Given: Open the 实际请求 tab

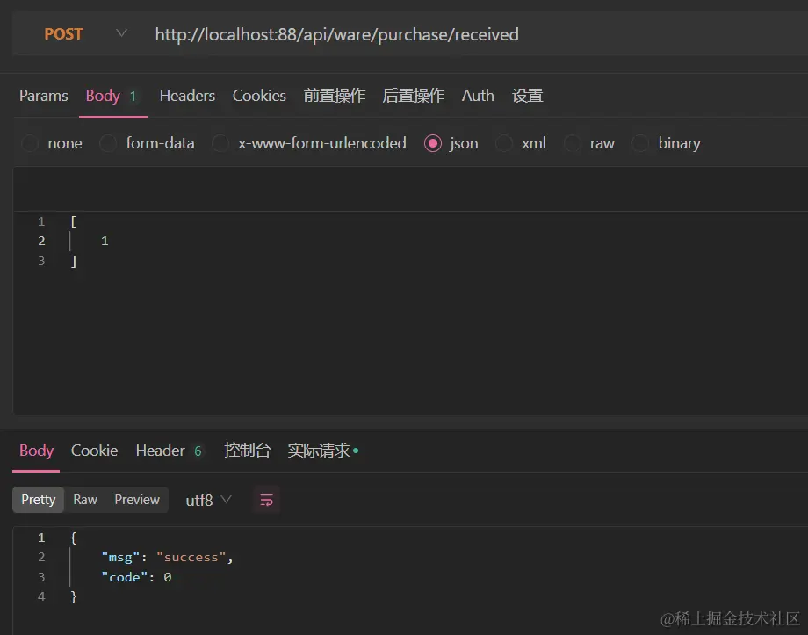Looking at the screenshot, I should [x=322, y=451].
